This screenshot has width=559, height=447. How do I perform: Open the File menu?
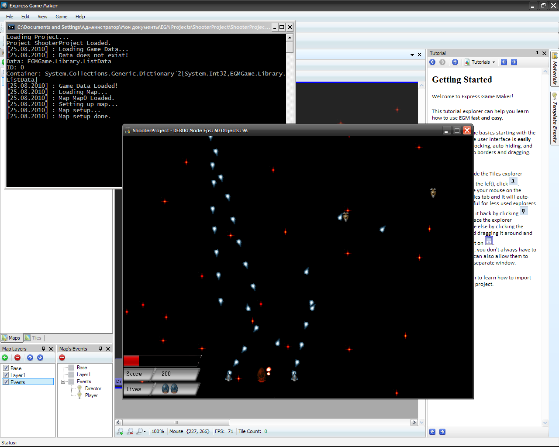[x=10, y=17]
